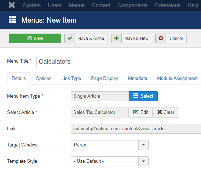
Task: Open the Components menu
Action: (x=132, y=5)
